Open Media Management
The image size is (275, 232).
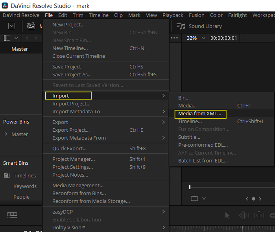(106, 186)
